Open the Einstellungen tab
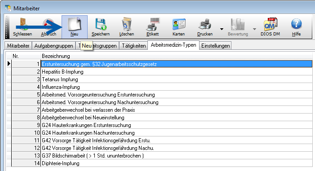Image resolution: width=315 pixels, height=171 pixels. coord(216,46)
